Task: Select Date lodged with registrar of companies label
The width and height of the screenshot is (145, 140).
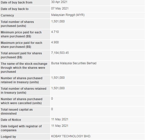Action: 21,128
